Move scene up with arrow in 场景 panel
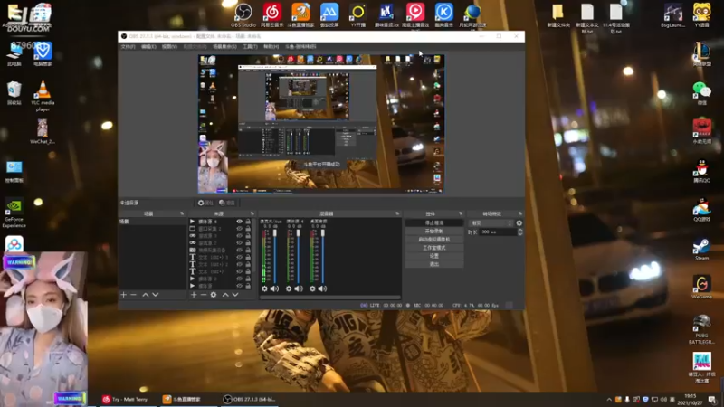Screen dimensions: 724x407 (145, 295)
